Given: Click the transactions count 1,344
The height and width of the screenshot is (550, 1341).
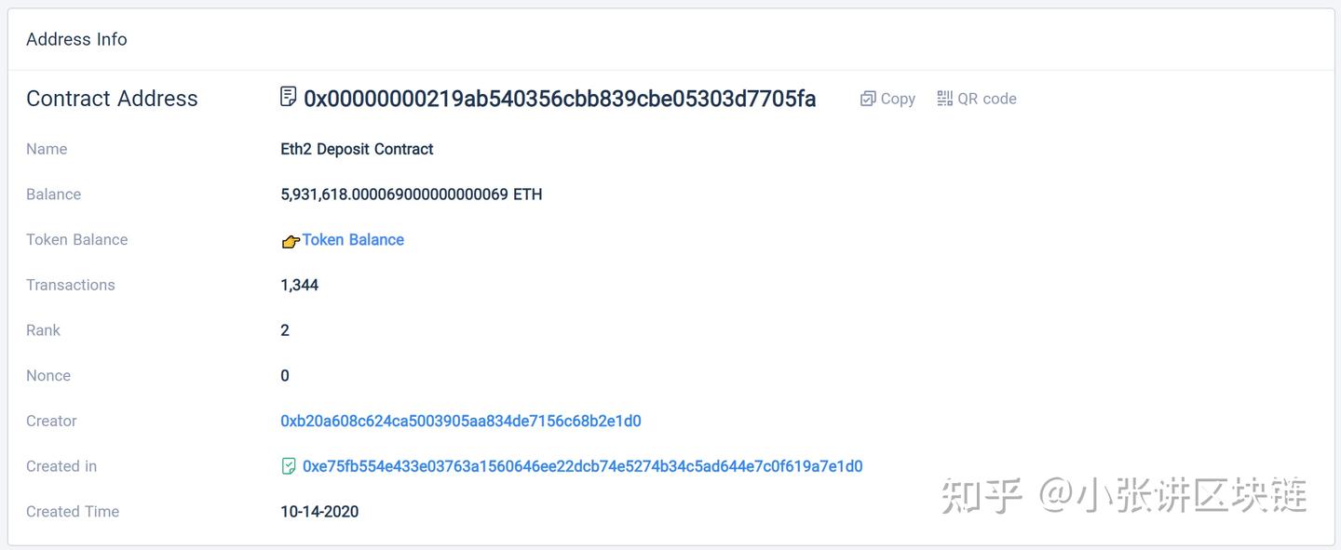Looking at the screenshot, I should point(299,286).
